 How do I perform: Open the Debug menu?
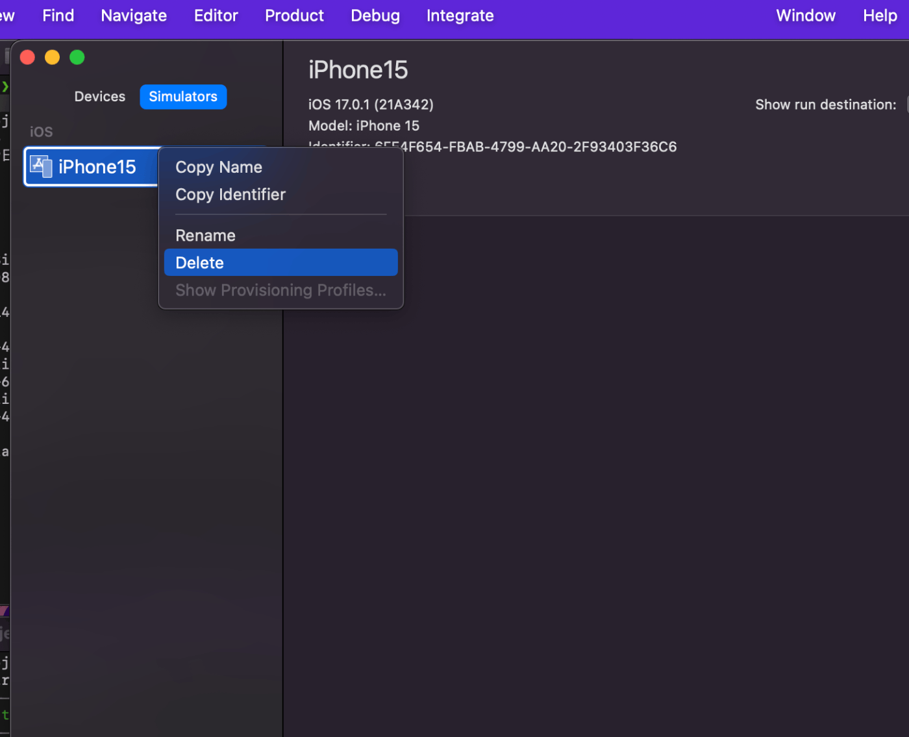coord(375,16)
